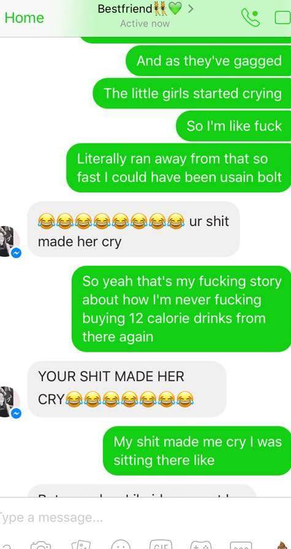Start a video call from the header
This screenshot has width=291, height=549.
[x=283, y=18]
